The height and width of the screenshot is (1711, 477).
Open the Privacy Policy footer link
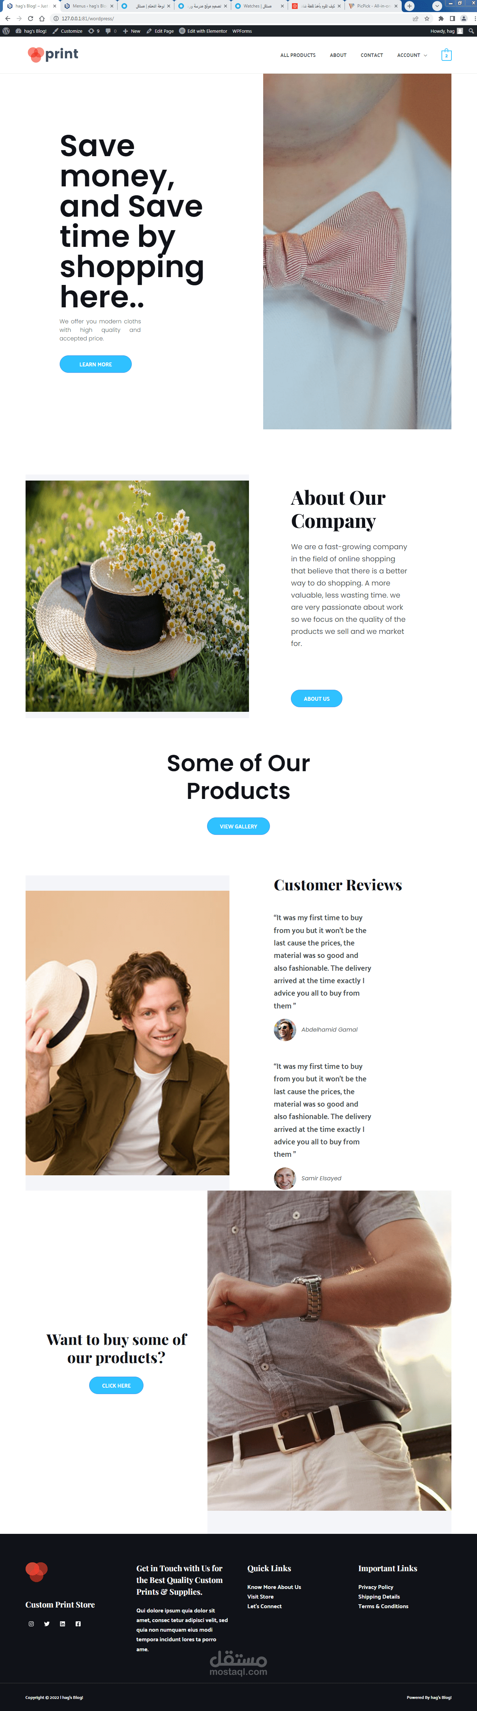(375, 1587)
